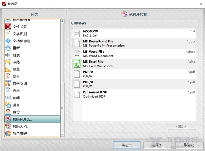Click category list scroll up arrow

pos(63,21)
